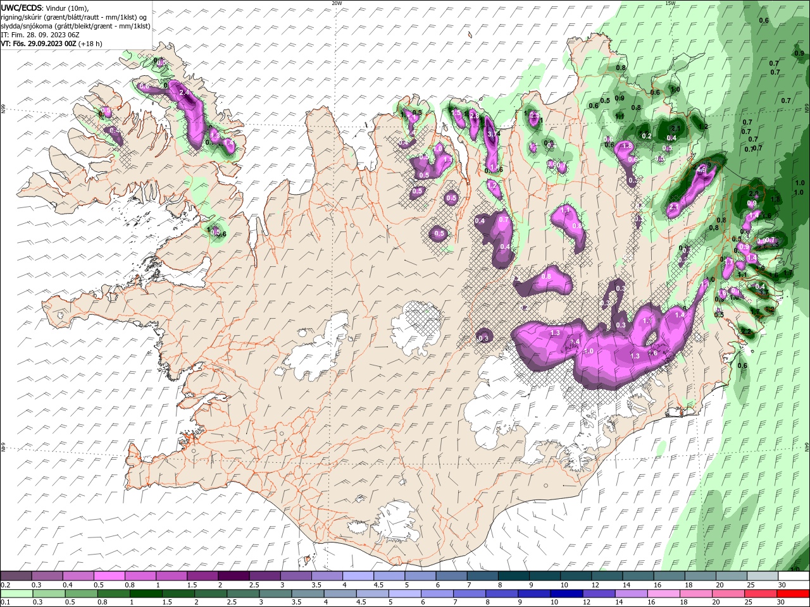Pick the palest green first swatch of the rain scale

(x=16, y=594)
